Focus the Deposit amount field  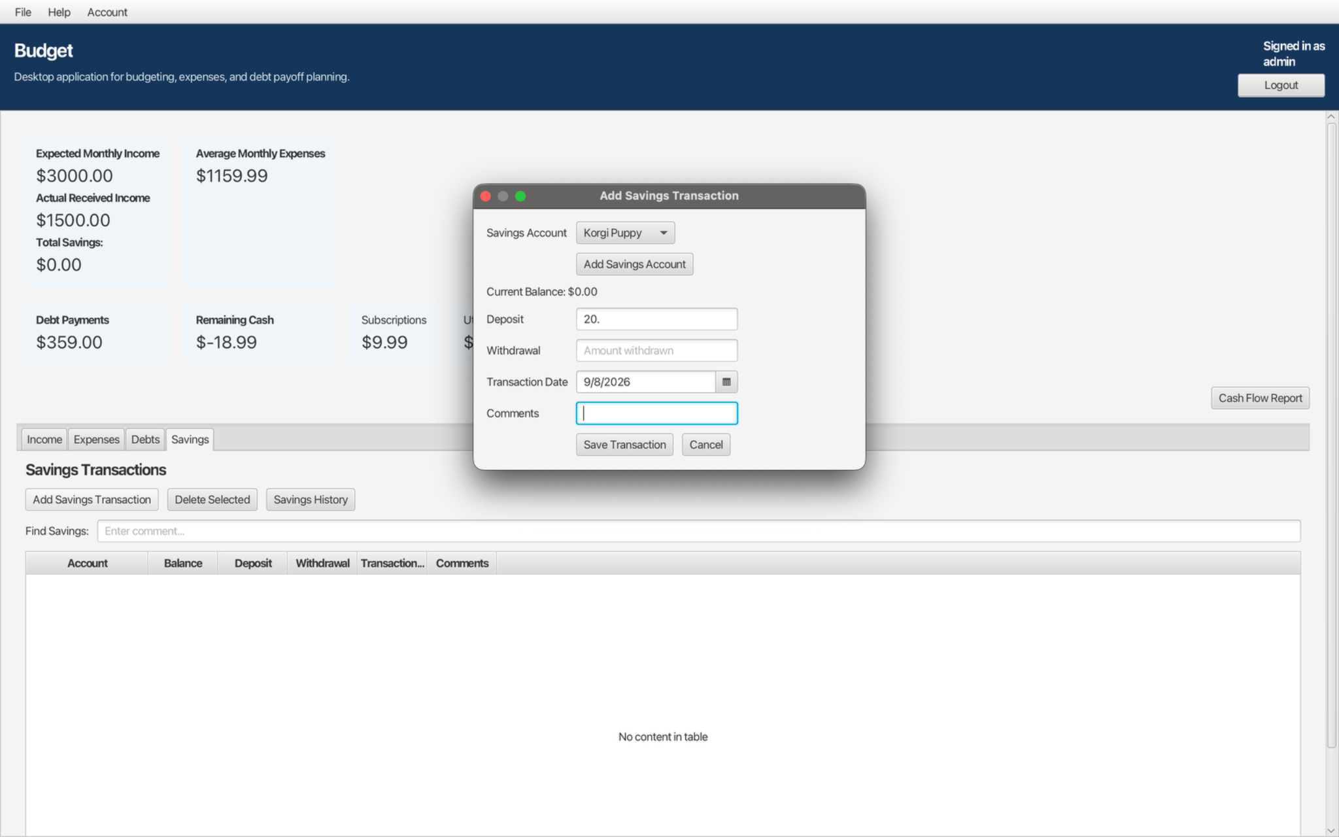click(656, 319)
